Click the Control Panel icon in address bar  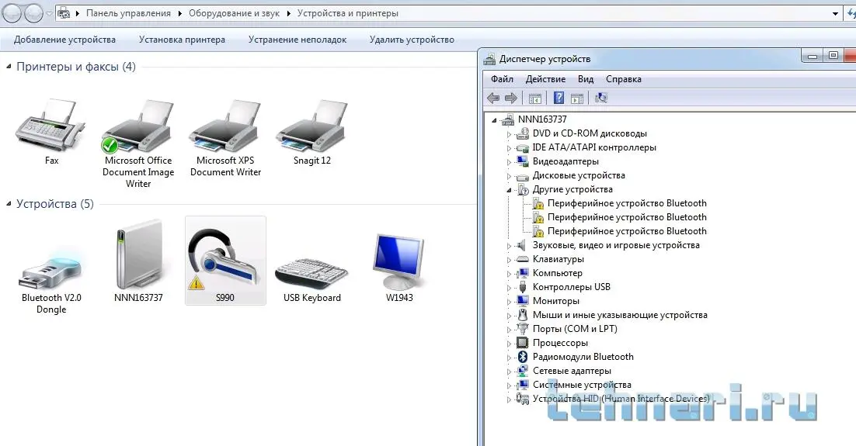[x=64, y=13]
